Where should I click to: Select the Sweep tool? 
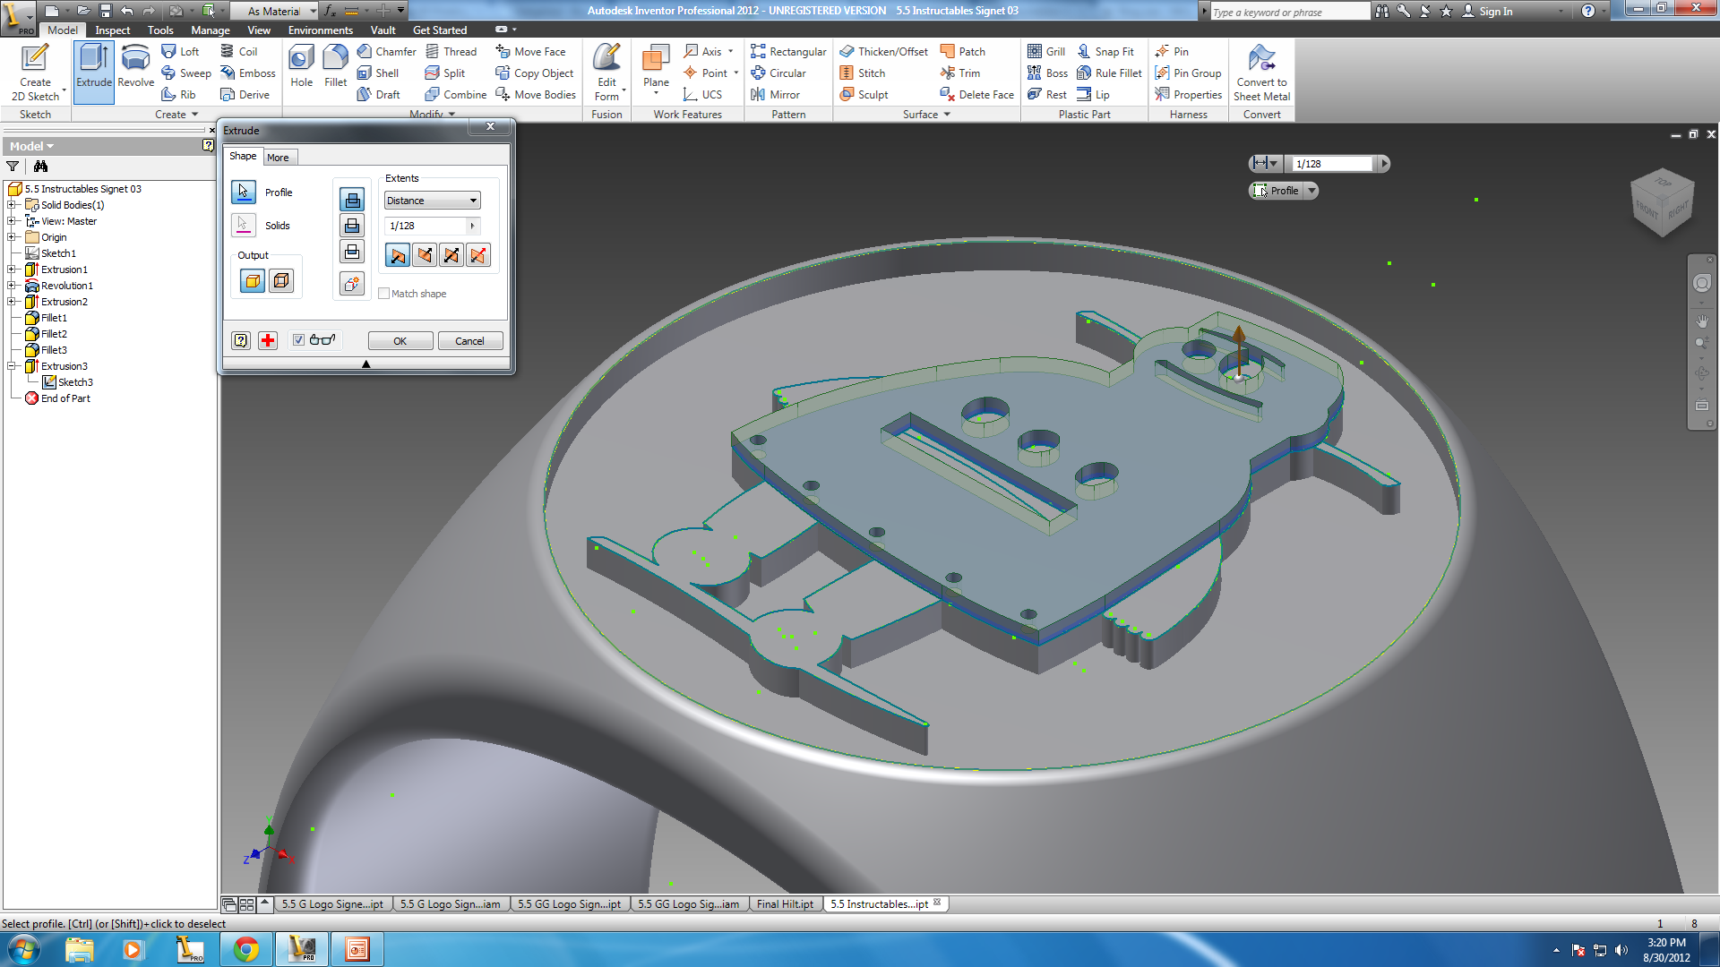pos(186,73)
